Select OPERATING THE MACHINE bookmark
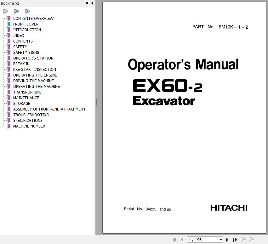 pyautogui.click(x=37, y=87)
